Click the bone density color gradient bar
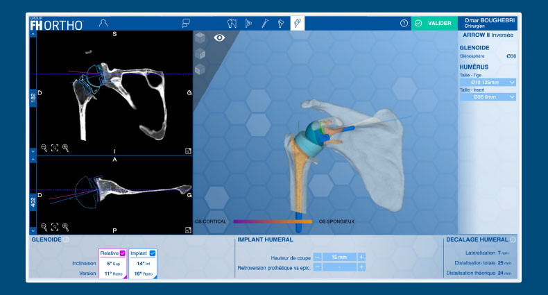Image resolution: width=548 pixels, height=295 pixels. (x=273, y=221)
